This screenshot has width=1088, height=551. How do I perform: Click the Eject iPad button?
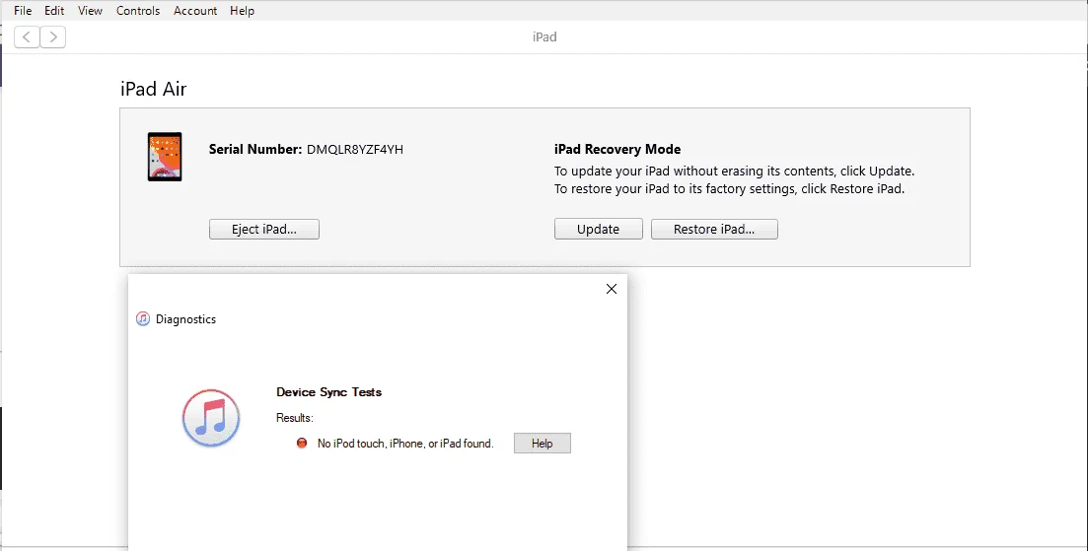tap(264, 230)
